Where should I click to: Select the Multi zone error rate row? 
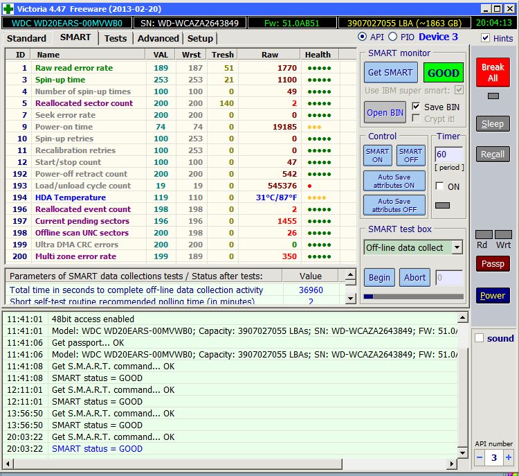[181, 256]
